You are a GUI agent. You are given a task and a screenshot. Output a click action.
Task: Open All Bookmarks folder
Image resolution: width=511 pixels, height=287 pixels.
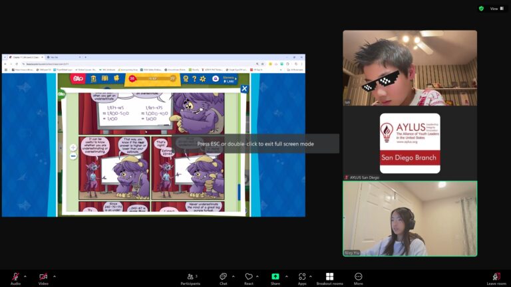coord(295,70)
